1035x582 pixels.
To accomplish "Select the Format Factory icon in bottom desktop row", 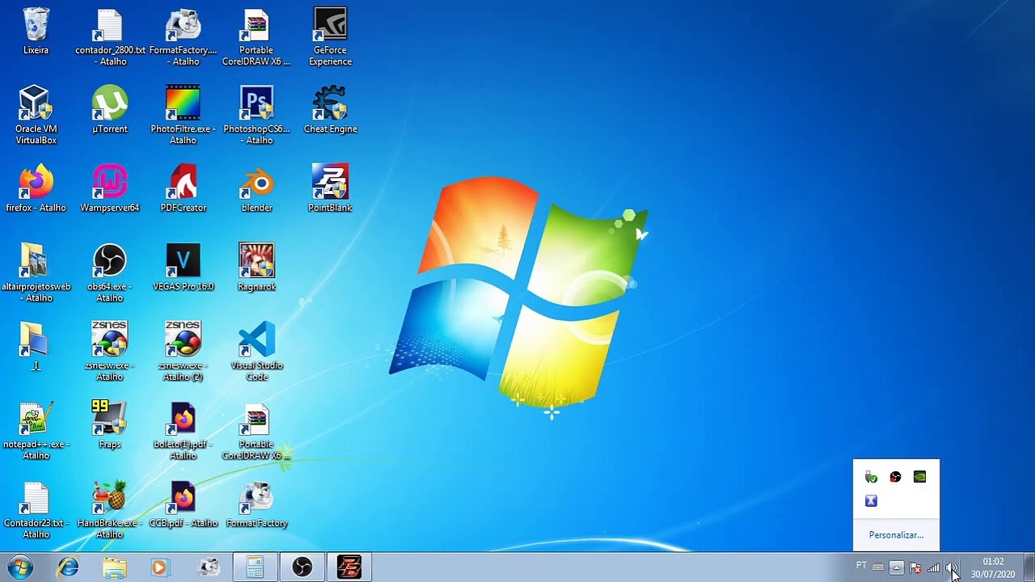I will tap(256, 504).
